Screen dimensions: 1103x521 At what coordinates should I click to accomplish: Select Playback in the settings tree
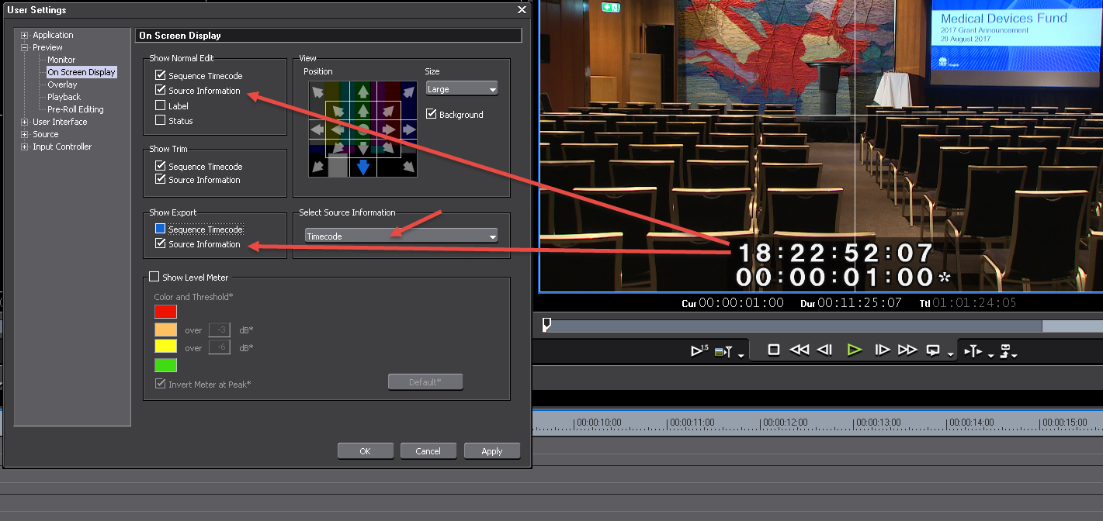pyautogui.click(x=64, y=97)
